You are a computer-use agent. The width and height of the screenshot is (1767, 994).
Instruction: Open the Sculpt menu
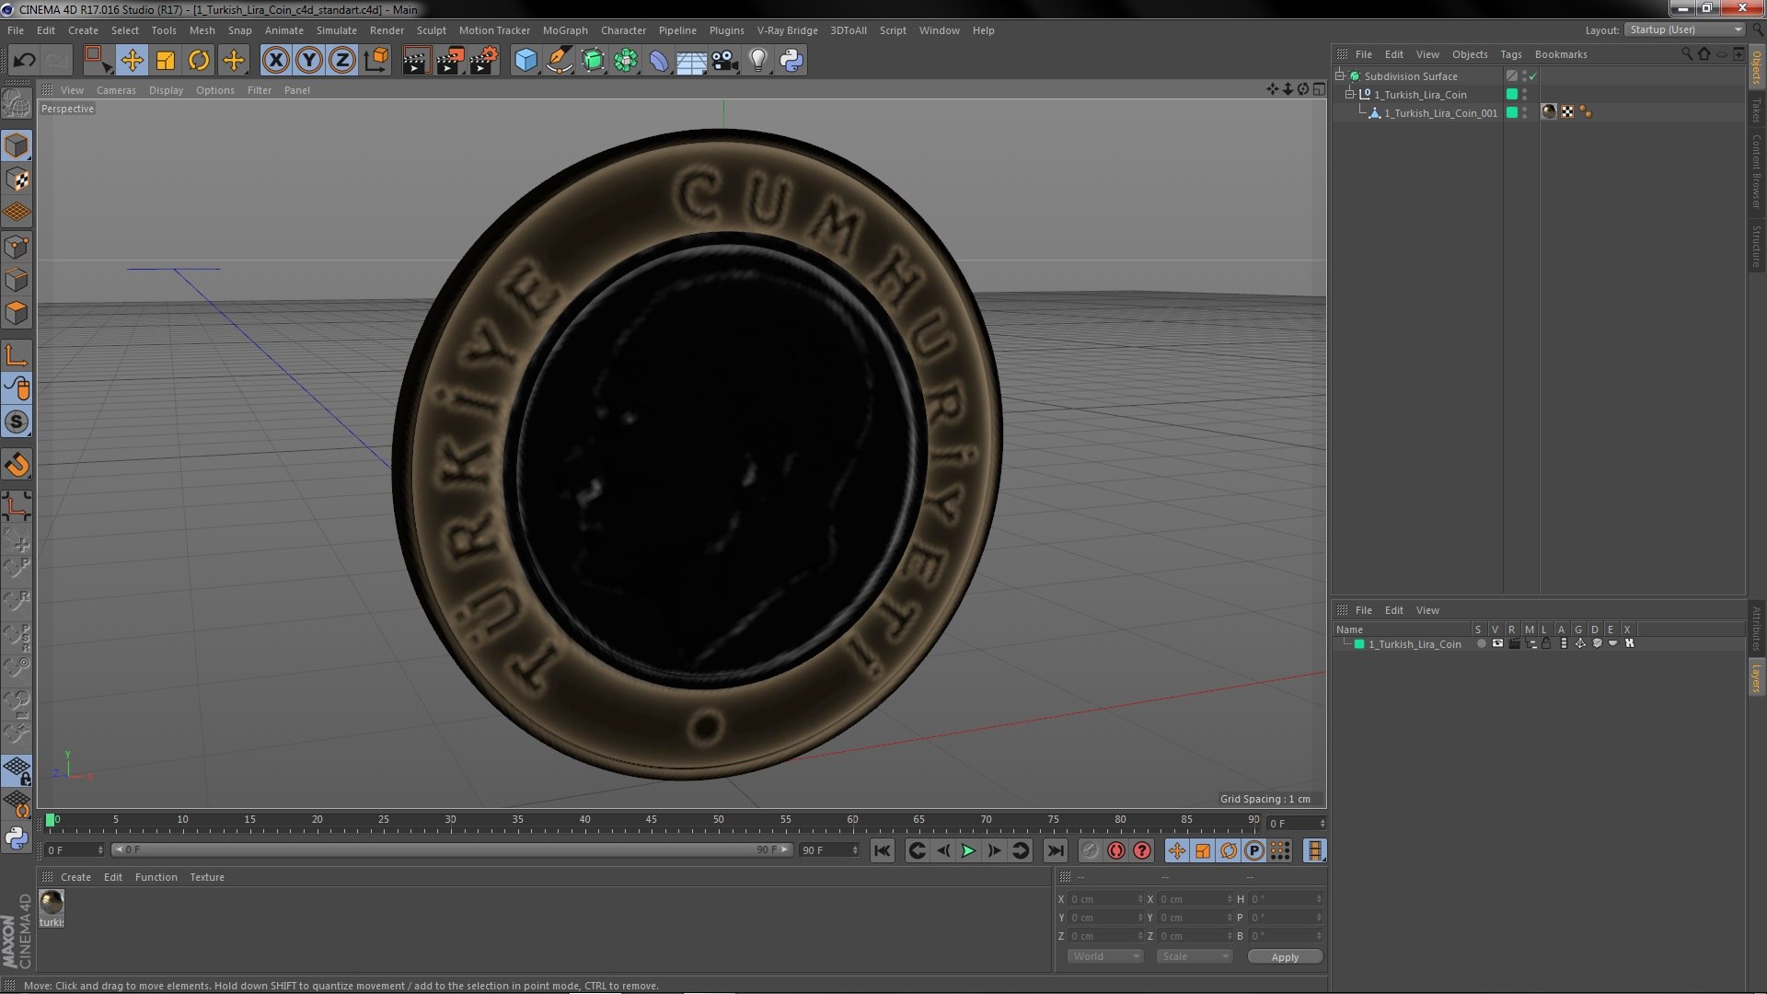431,30
